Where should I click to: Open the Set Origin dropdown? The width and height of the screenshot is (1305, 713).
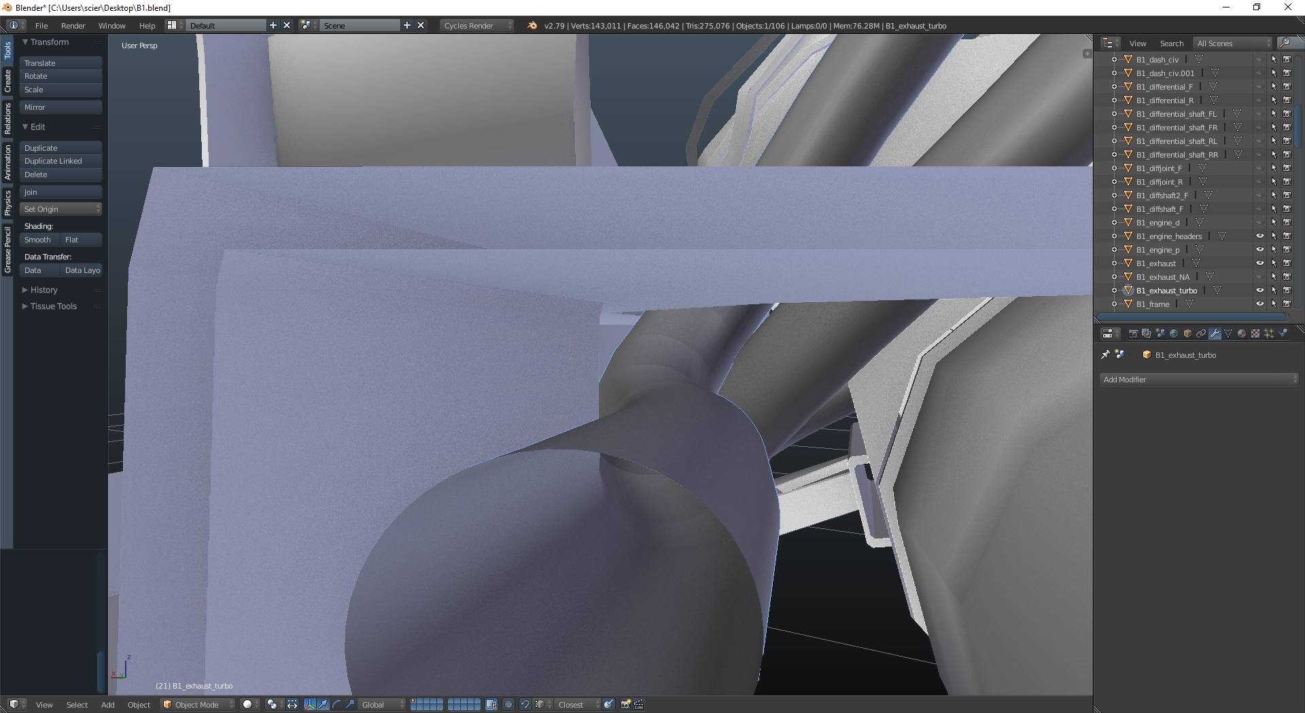[x=61, y=209]
